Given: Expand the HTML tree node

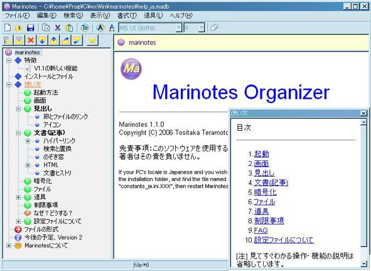Looking at the screenshot, I should click(28, 165).
